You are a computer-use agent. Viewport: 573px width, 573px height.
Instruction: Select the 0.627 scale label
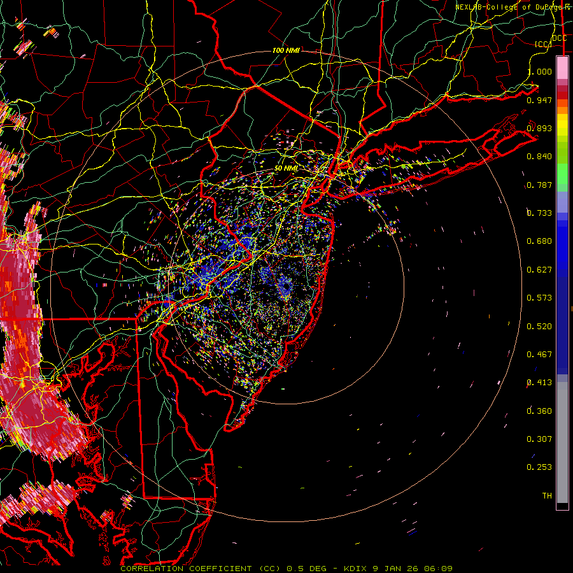(x=539, y=270)
